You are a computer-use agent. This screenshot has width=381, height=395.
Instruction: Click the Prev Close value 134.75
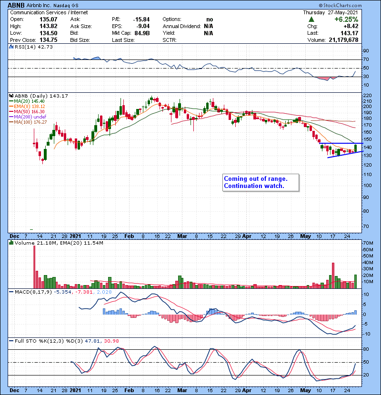[x=49, y=40]
